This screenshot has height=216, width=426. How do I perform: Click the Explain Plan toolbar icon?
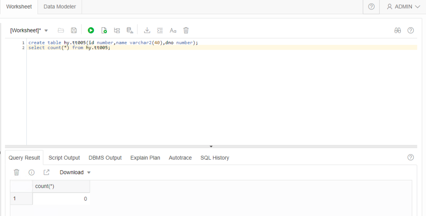point(117,30)
